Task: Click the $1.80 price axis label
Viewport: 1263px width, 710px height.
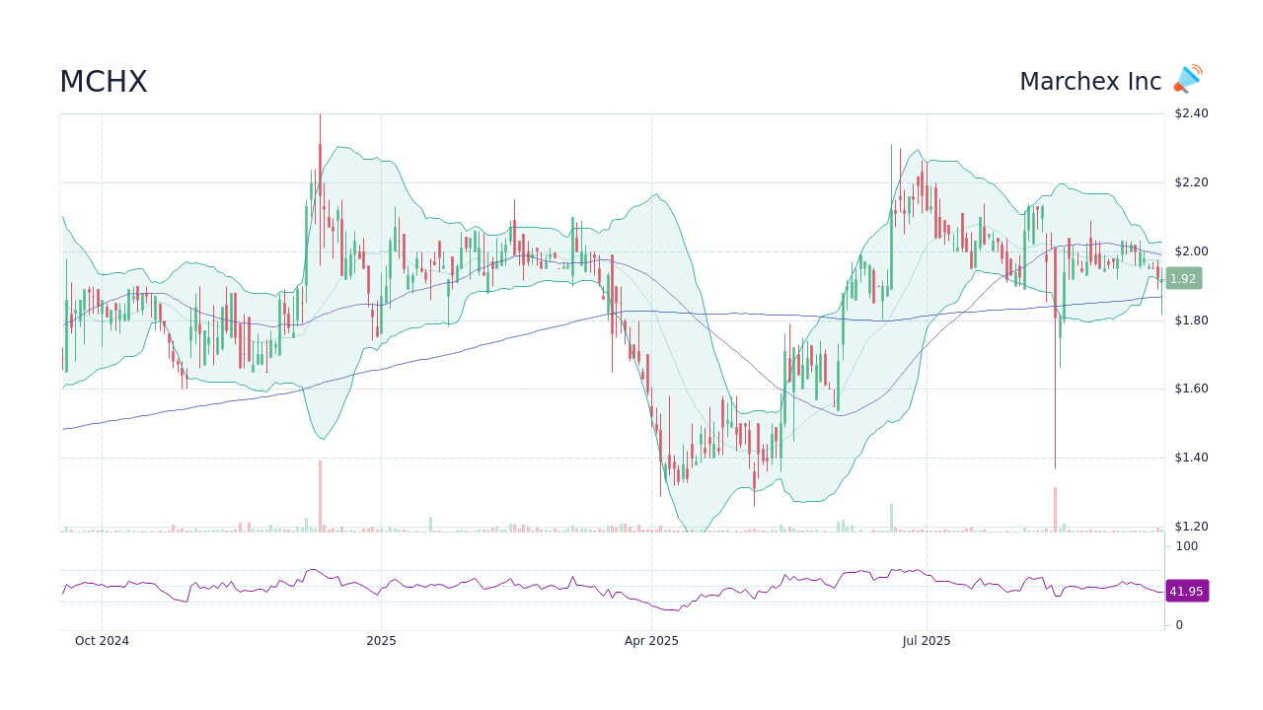Action: [x=1191, y=320]
